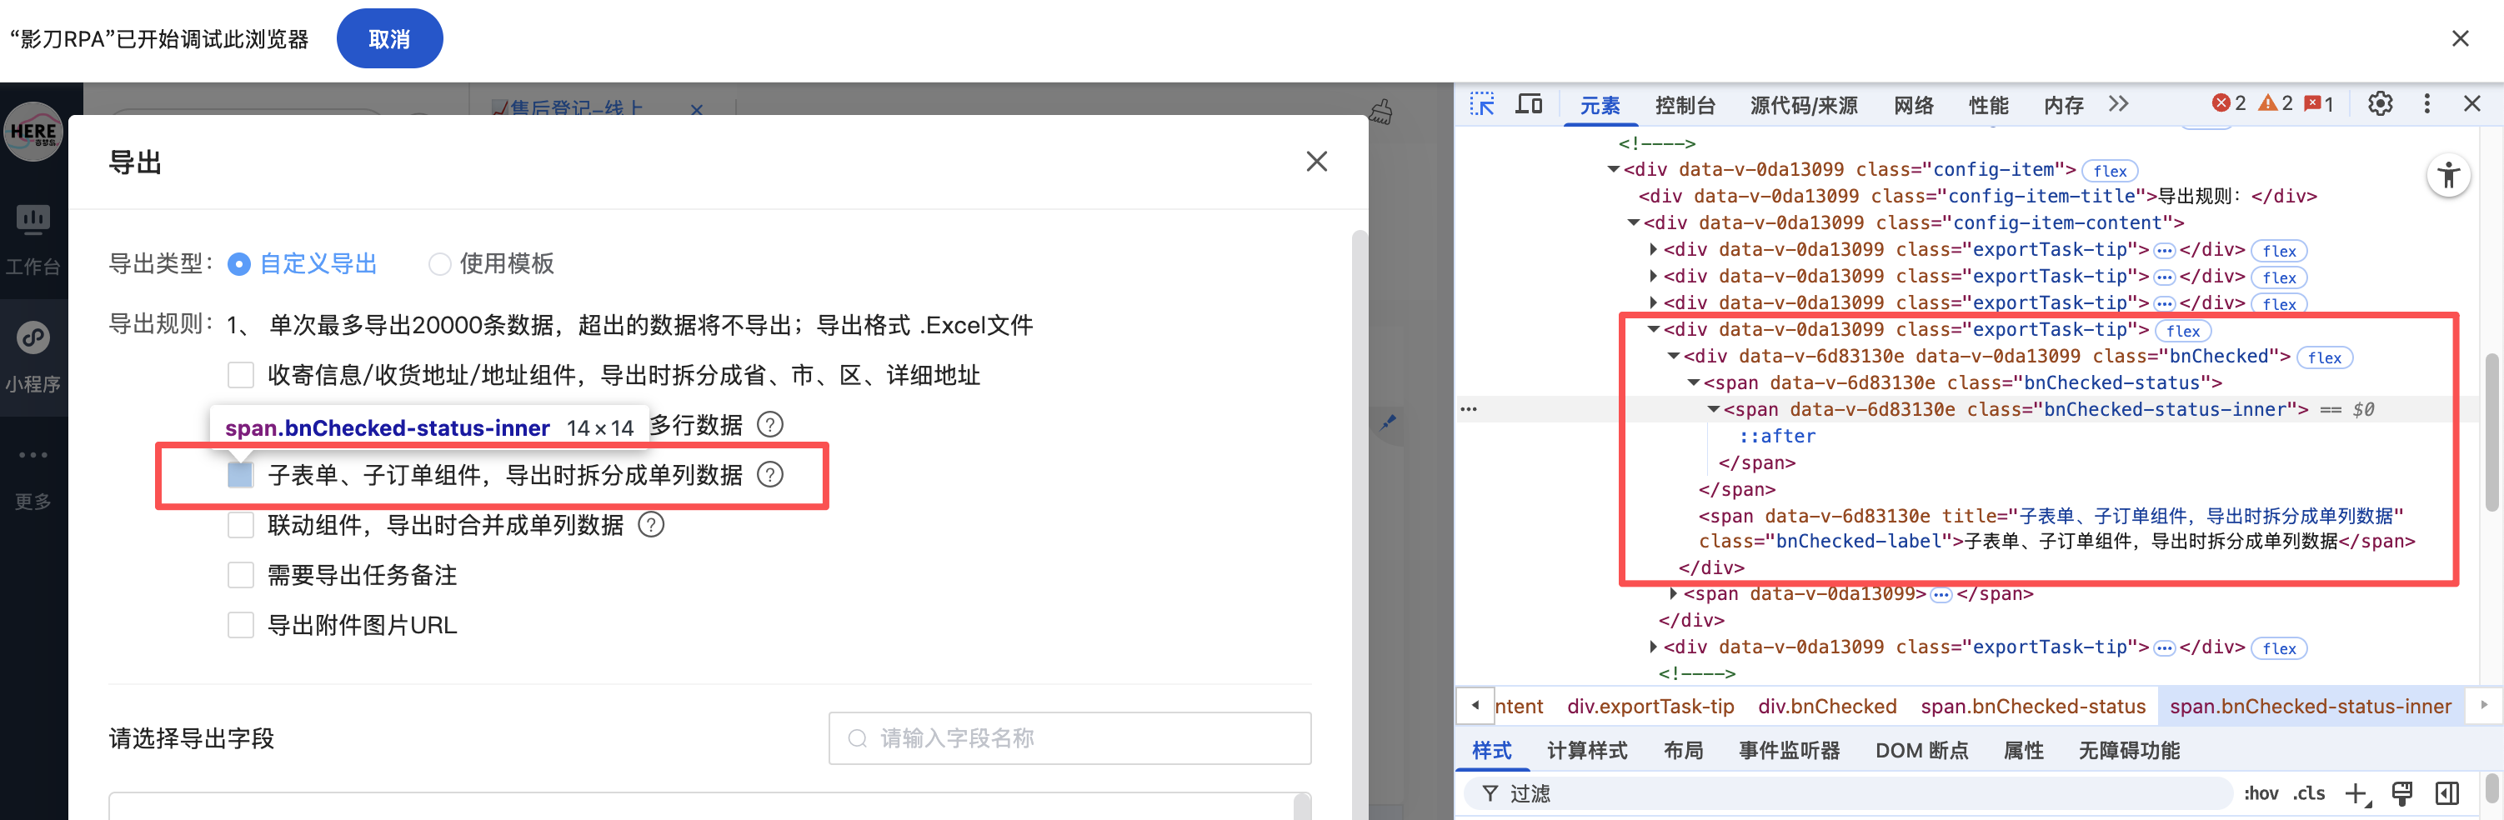Click the elements panel vertical scrollbar
This screenshot has height=820, width=2504.
[x=2492, y=432]
